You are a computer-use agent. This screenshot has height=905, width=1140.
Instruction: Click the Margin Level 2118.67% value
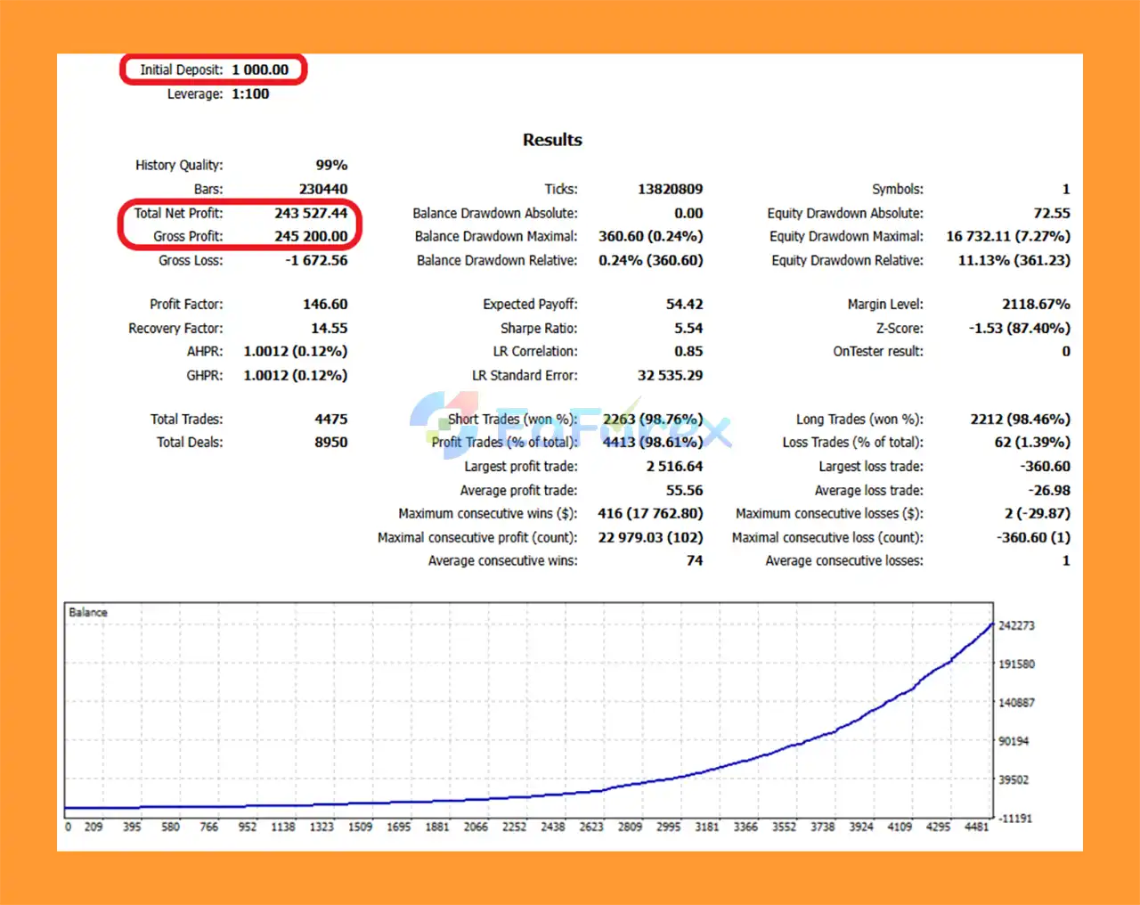(1035, 304)
